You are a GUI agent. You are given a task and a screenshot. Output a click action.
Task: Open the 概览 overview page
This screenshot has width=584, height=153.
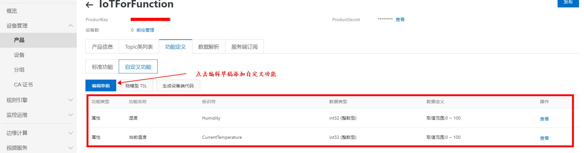pos(12,11)
